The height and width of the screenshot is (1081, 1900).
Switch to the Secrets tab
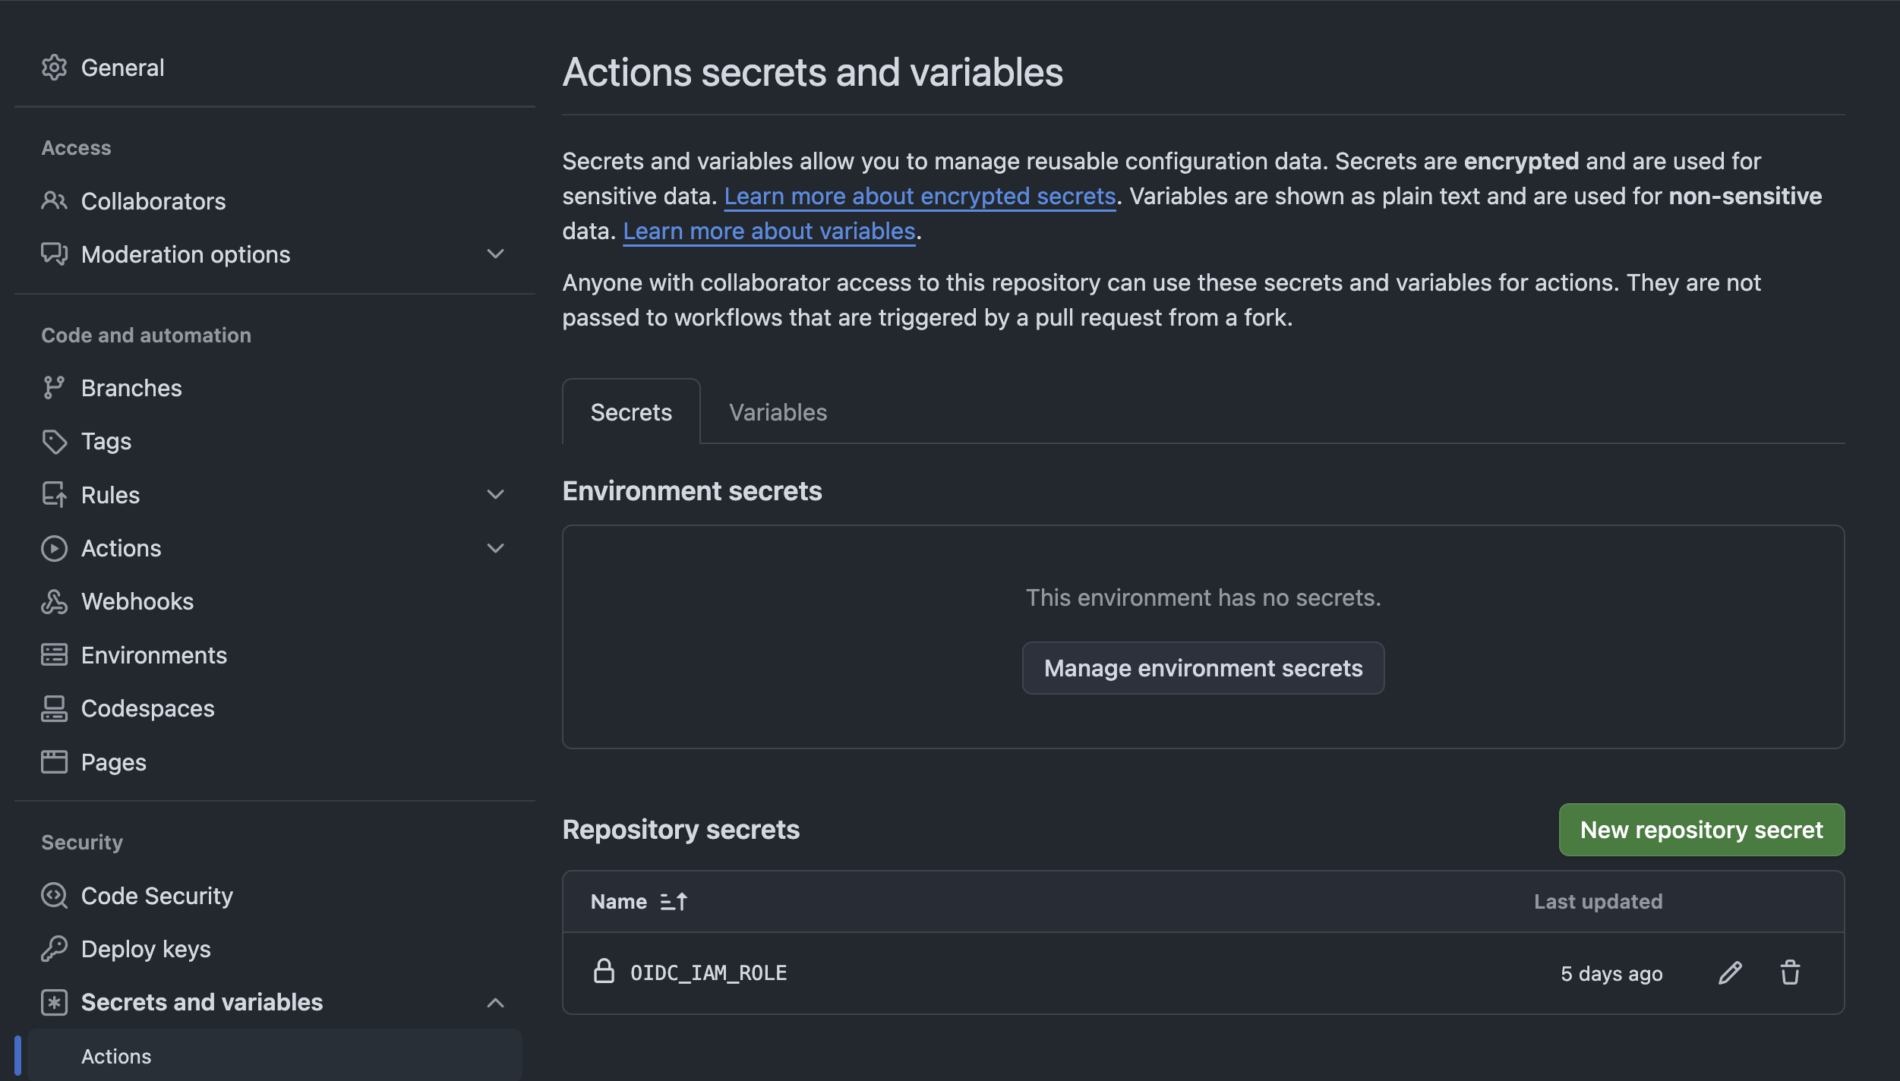[x=631, y=411]
